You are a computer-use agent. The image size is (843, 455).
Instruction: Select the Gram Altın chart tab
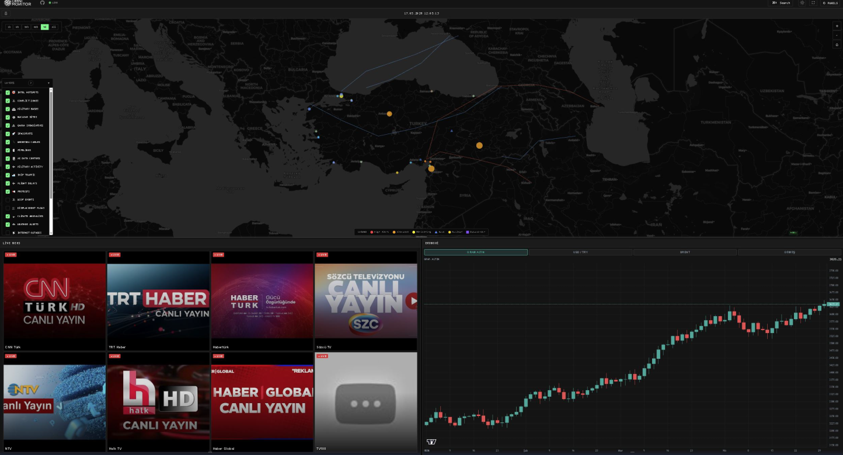click(476, 253)
